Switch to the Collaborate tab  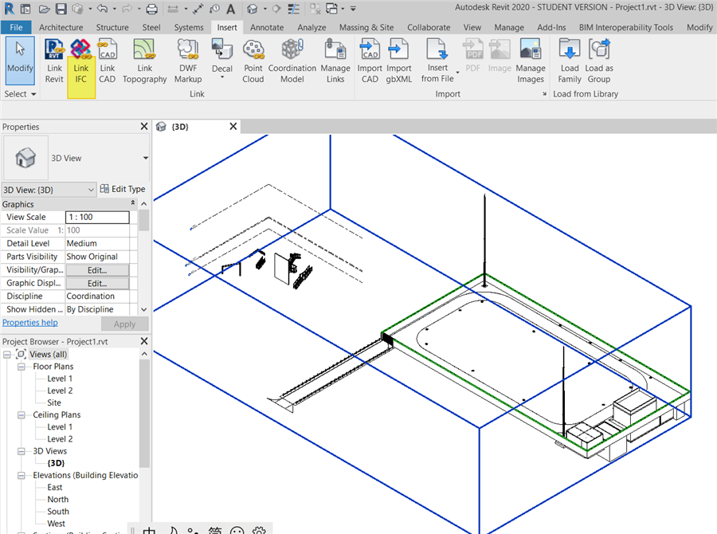429,27
